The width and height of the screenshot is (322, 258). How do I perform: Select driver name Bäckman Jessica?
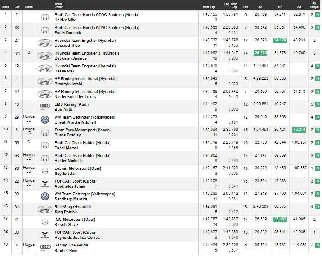70,58
